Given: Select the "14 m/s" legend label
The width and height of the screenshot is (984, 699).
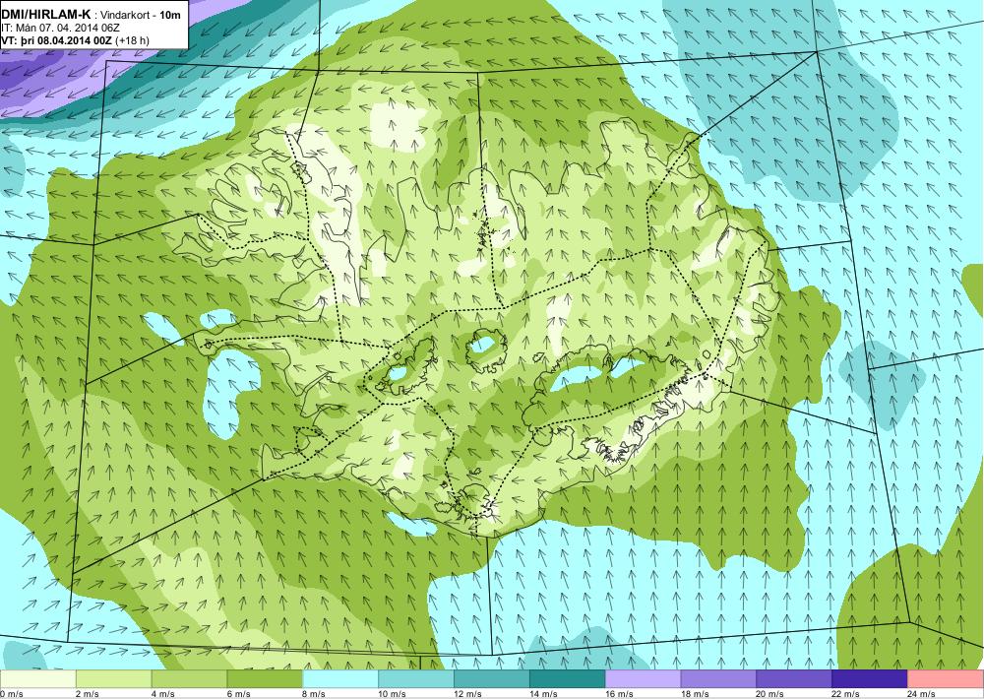Looking at the screenshot, I should (x=543, y=694).
